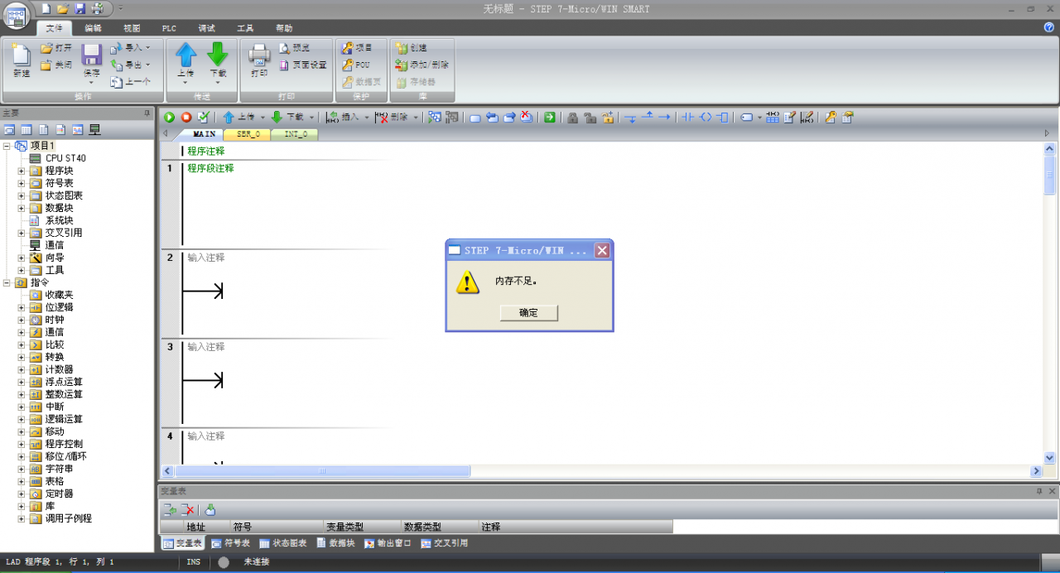Click the POU protection key icon
Screen dimensions: 1060x573
coord(347,65)
